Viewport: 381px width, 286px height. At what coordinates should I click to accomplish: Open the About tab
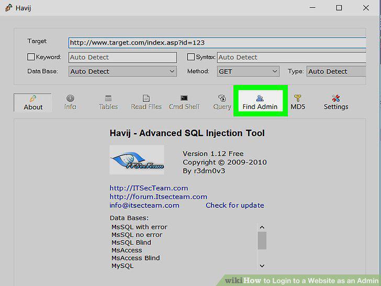pyautogui.click(x=32, y=103)
